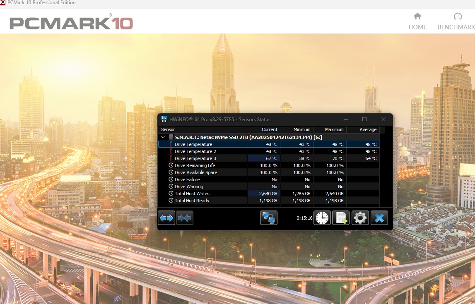This screenshot has height=304, width=475.
Task: Click the PCMark 10 Professional Edition title
Action: pos(41,2)
